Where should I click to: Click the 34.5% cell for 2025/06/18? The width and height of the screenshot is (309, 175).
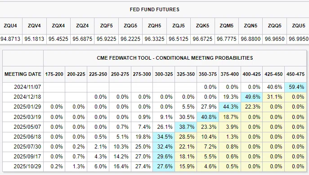165,137
